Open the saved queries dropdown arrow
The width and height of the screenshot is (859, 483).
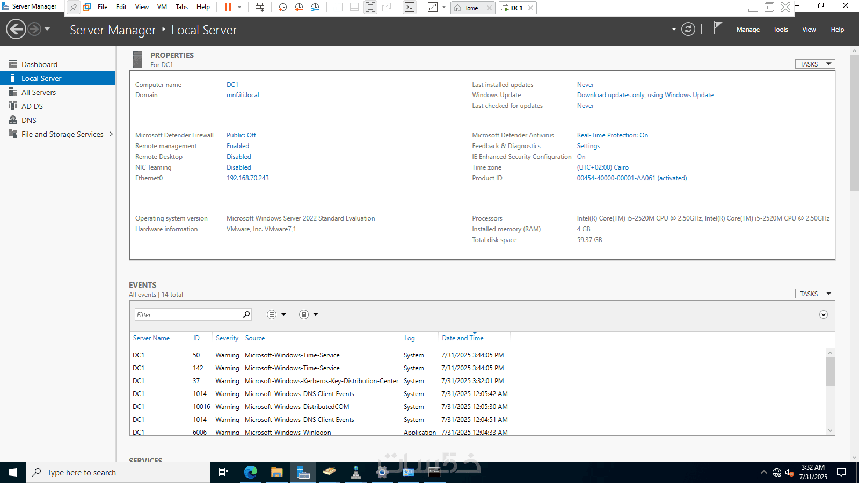click(x=316, y=314)
